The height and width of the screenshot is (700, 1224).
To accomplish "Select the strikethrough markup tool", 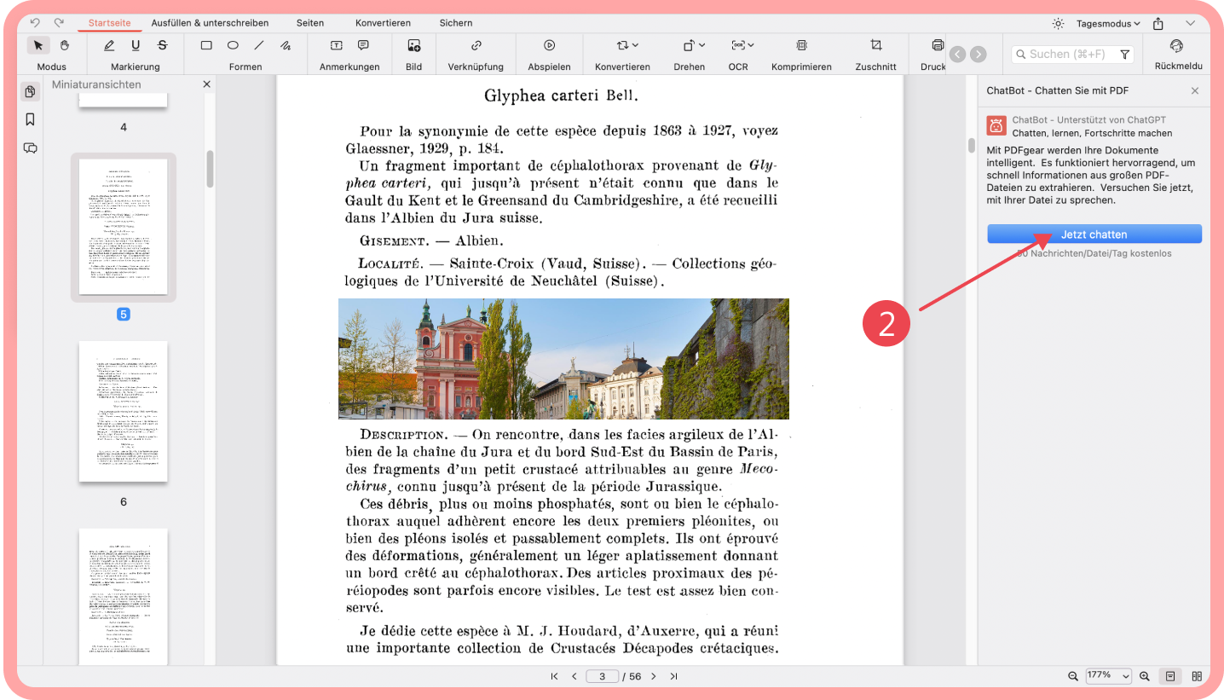I will 162,45.
